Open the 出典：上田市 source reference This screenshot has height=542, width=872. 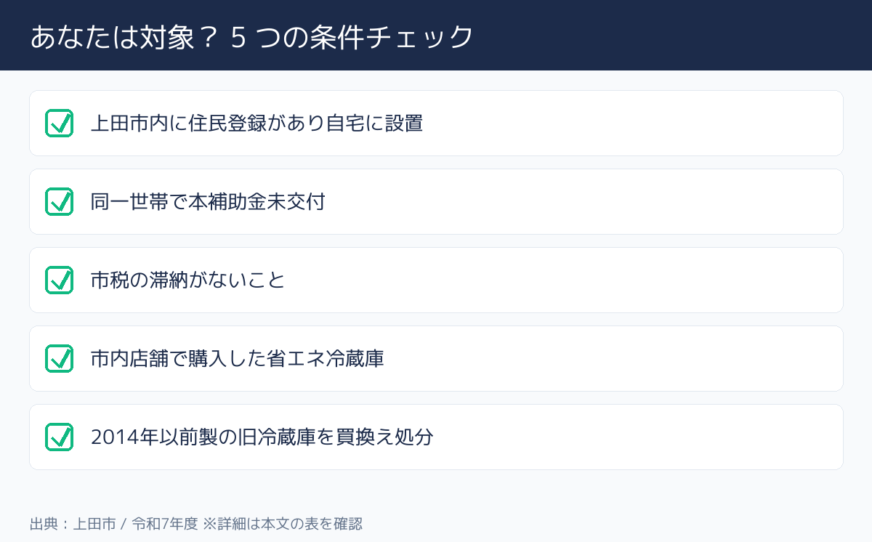(x=73, y=524)
